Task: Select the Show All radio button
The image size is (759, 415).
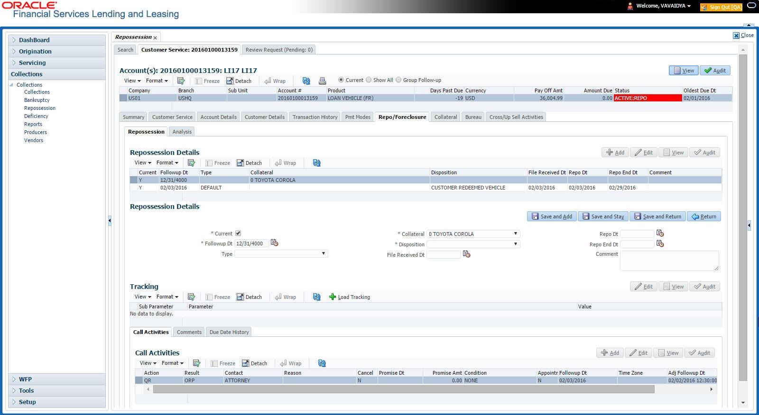Action: pos(368,80)
